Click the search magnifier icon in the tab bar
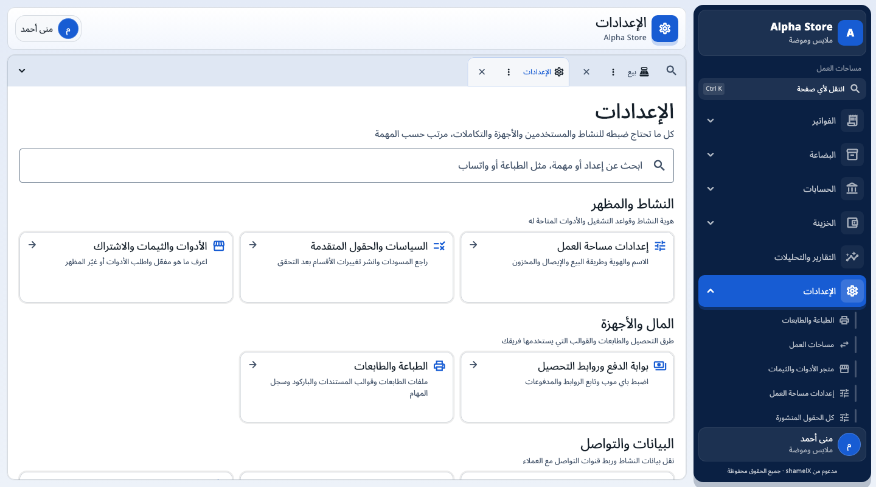 [x=671, y=71]
